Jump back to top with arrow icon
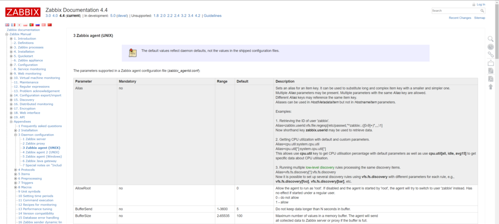This screenshot has width=499, height=224. (491, 86)
